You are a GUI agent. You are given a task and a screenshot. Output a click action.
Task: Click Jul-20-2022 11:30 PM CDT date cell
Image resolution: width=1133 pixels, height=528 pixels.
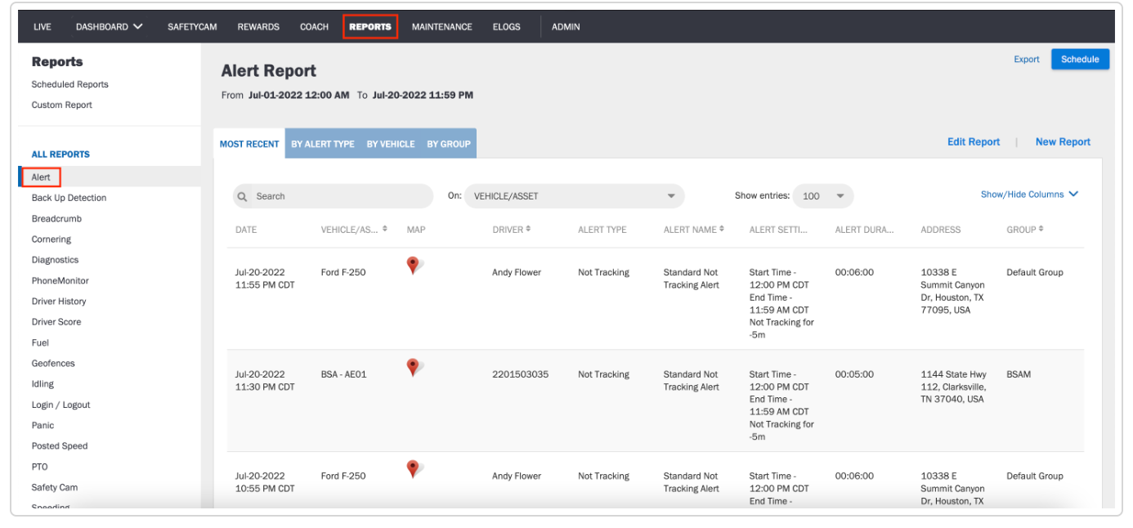coord(265,381)
